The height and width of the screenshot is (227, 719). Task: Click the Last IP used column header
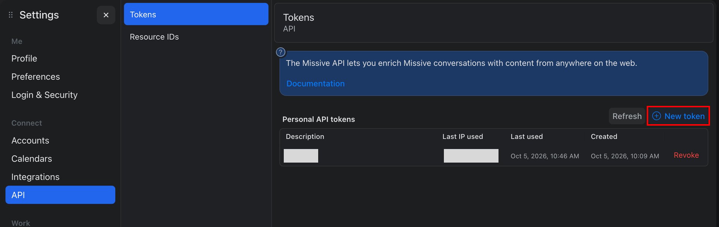tap(462, 136)
